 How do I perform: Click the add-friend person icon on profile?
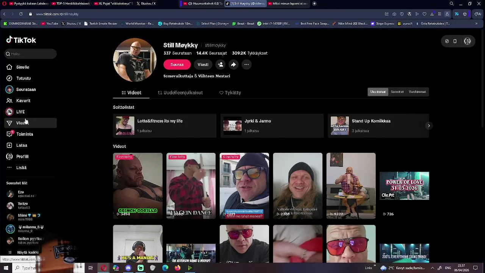pyautogui.click(x=221, y=64)
